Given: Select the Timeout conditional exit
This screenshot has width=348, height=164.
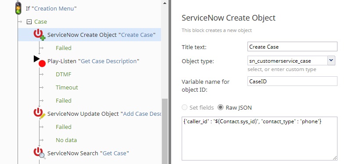Looking at the screenshot, I should 67,87.
